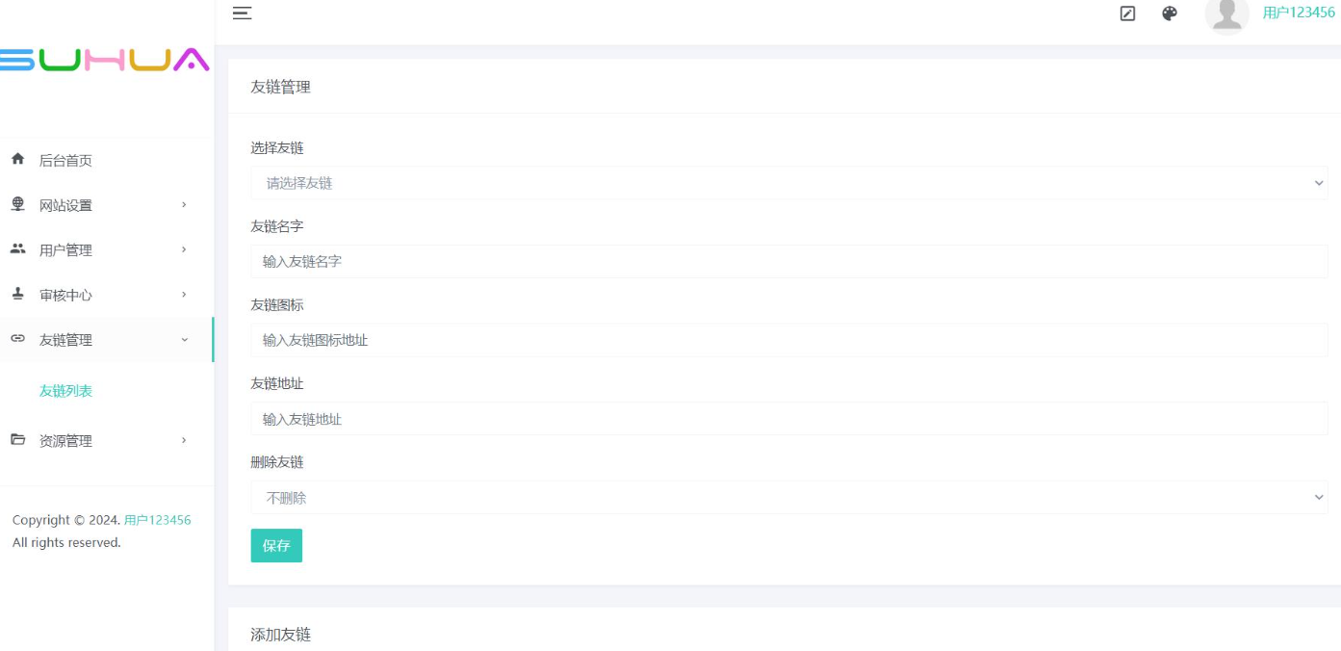The image size is (1341, 651).
Task: Select the 友链列表 submenu item
Action: click(65, 391)
